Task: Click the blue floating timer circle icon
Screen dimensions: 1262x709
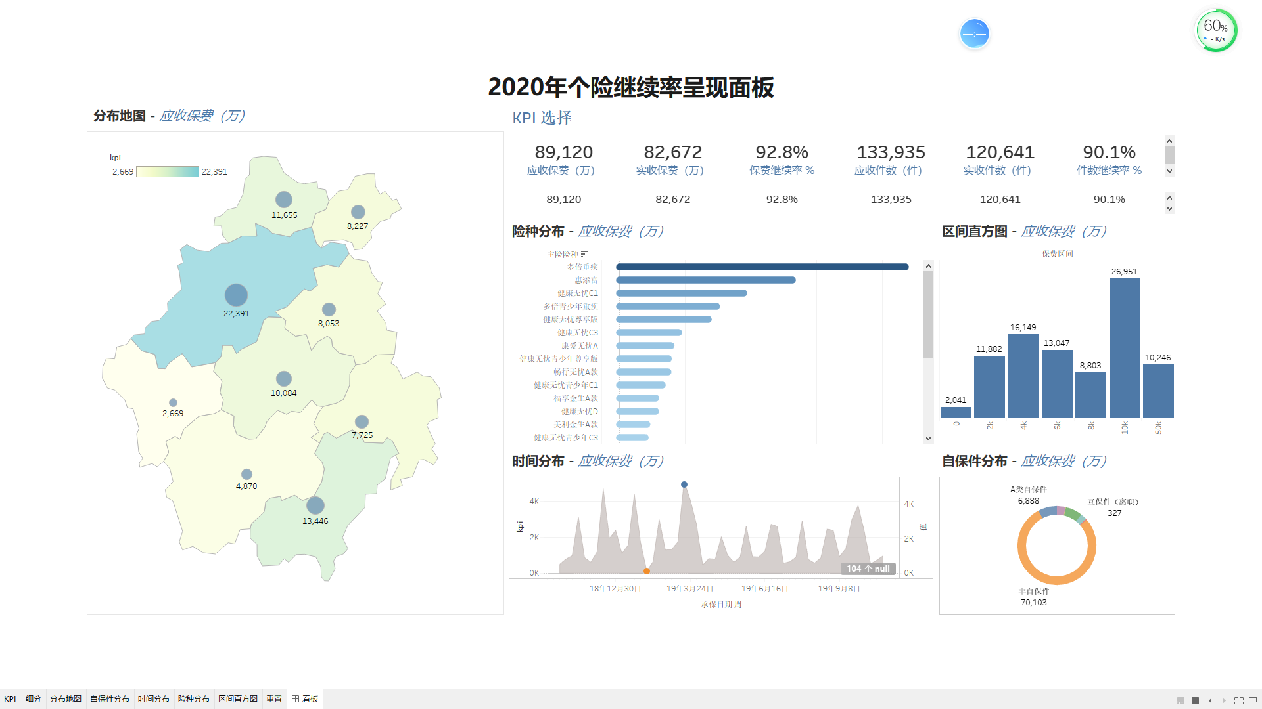Action: point(974,33)
